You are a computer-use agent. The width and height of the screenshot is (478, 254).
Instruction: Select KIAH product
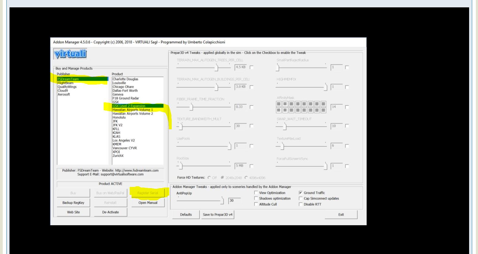click(x=138, y=133)
